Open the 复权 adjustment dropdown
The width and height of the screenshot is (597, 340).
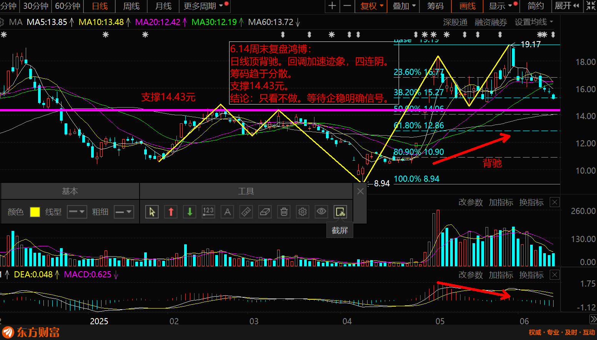click(x=372, y=6)
